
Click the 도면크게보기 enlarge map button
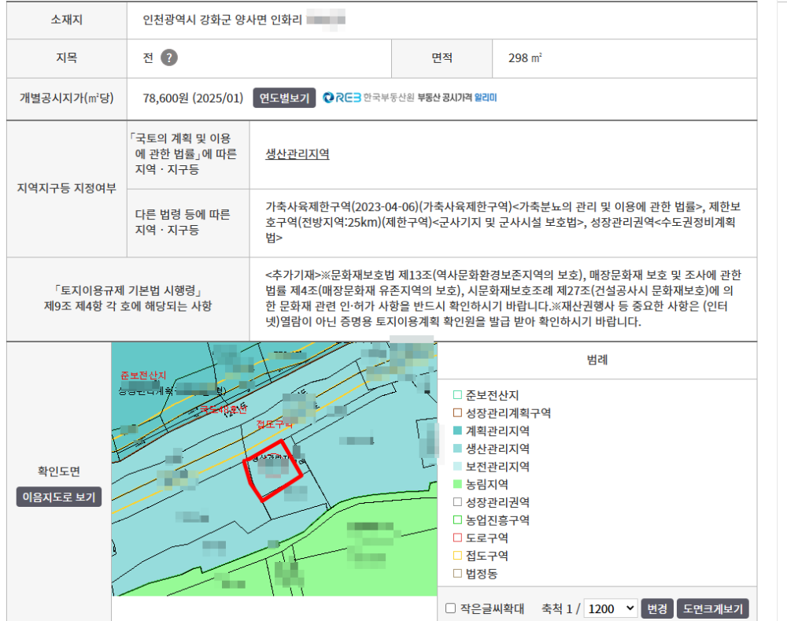[712, 608]
